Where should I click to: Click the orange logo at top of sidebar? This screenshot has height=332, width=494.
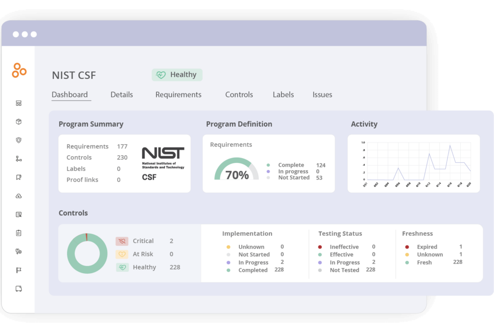[x=19, y=70]
